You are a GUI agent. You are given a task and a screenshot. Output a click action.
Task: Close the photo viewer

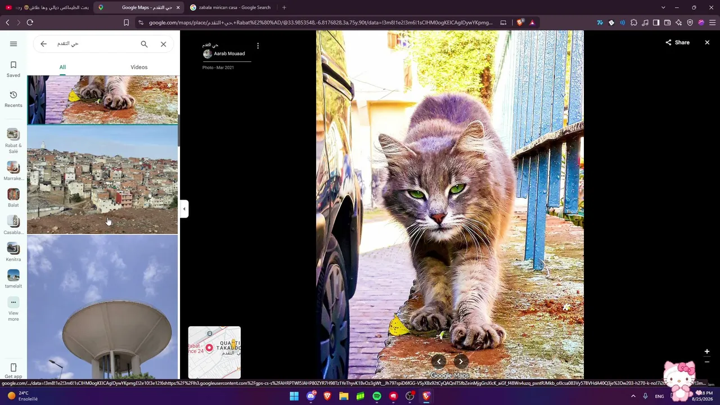click(x=707, y=43)
